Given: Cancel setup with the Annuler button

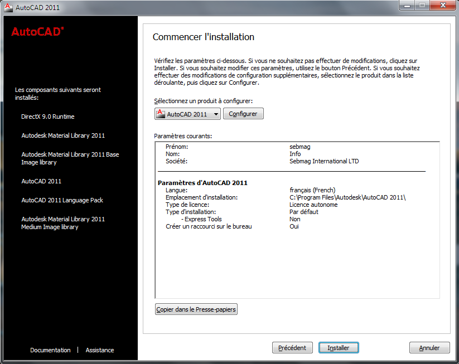Looking at the screenshot, I should (429, 348).
